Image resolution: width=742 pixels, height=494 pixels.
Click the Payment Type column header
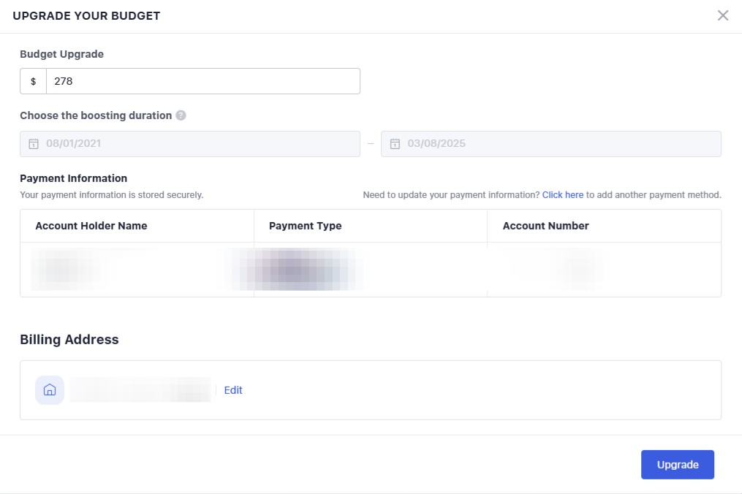click(x=305, y=226)
